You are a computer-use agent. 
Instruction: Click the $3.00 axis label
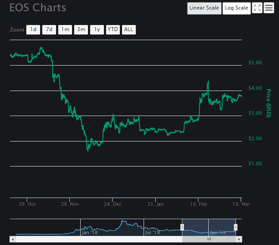click(x=255, y=113)
